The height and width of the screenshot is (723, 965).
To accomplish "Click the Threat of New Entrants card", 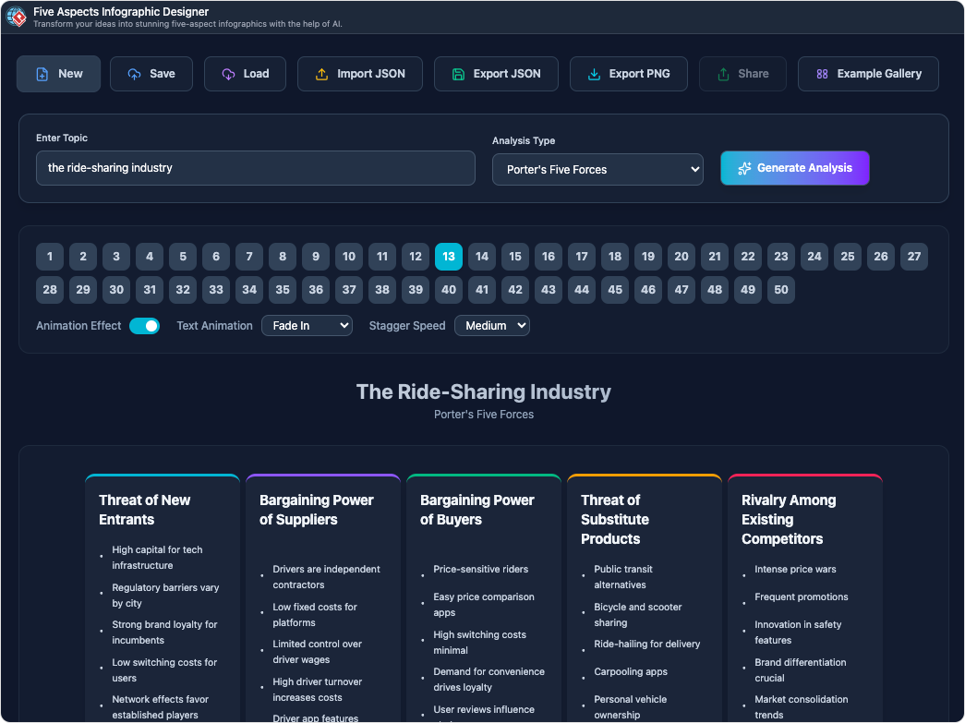I will (163, 591).
